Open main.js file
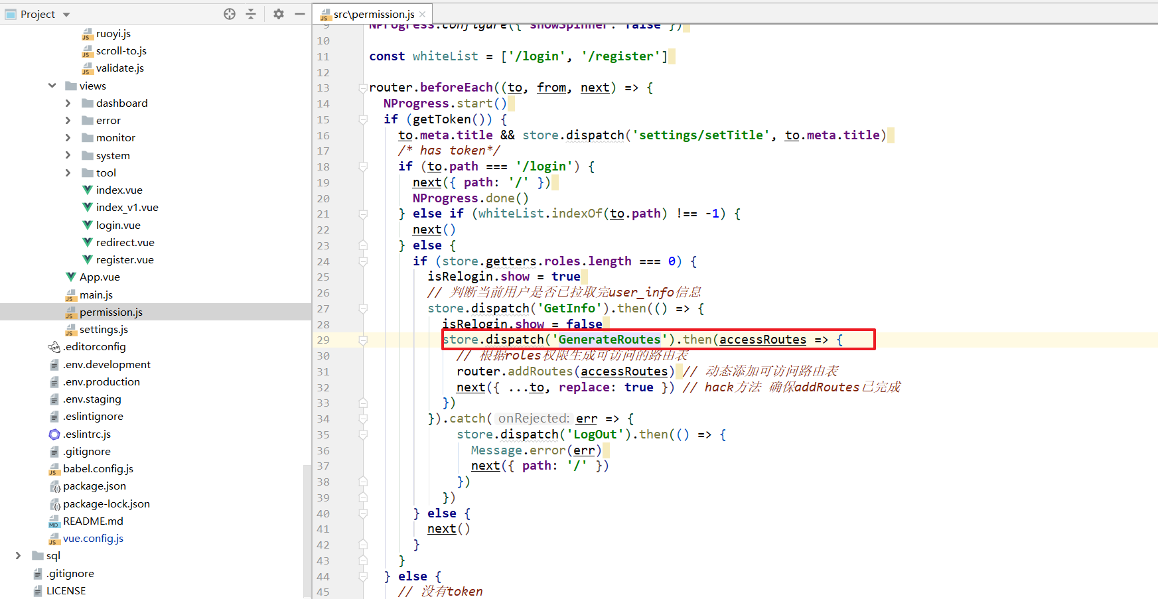The height and width of the screenshot is (599, 1158). [x=96, y=295]
